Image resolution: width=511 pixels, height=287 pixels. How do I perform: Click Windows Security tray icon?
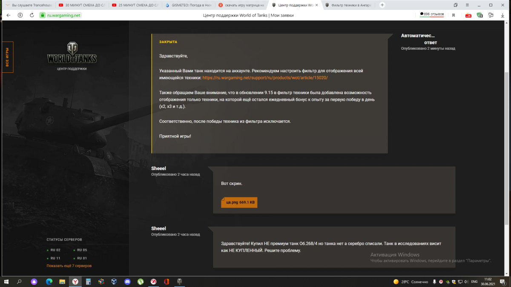tap(454, 281)
